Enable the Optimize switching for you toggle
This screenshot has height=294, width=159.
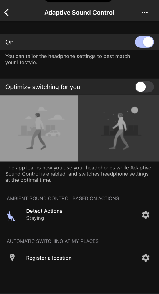coord(144,87)
